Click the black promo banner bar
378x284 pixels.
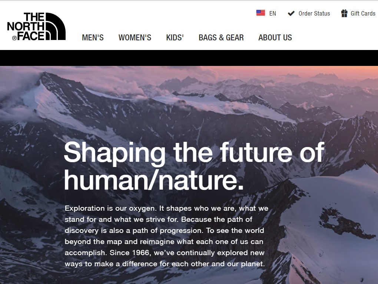click(x=189, y=58)
